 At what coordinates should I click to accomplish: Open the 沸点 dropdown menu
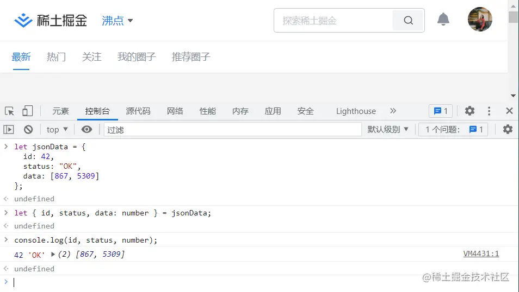[x=117, y=21]
